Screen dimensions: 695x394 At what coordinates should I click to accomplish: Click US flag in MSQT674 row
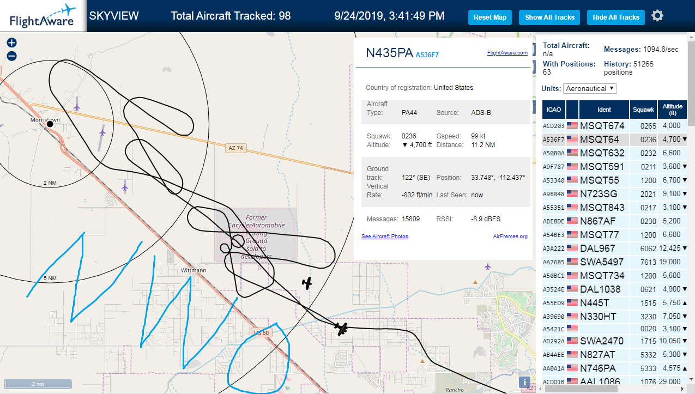click(x=572, y=126)
